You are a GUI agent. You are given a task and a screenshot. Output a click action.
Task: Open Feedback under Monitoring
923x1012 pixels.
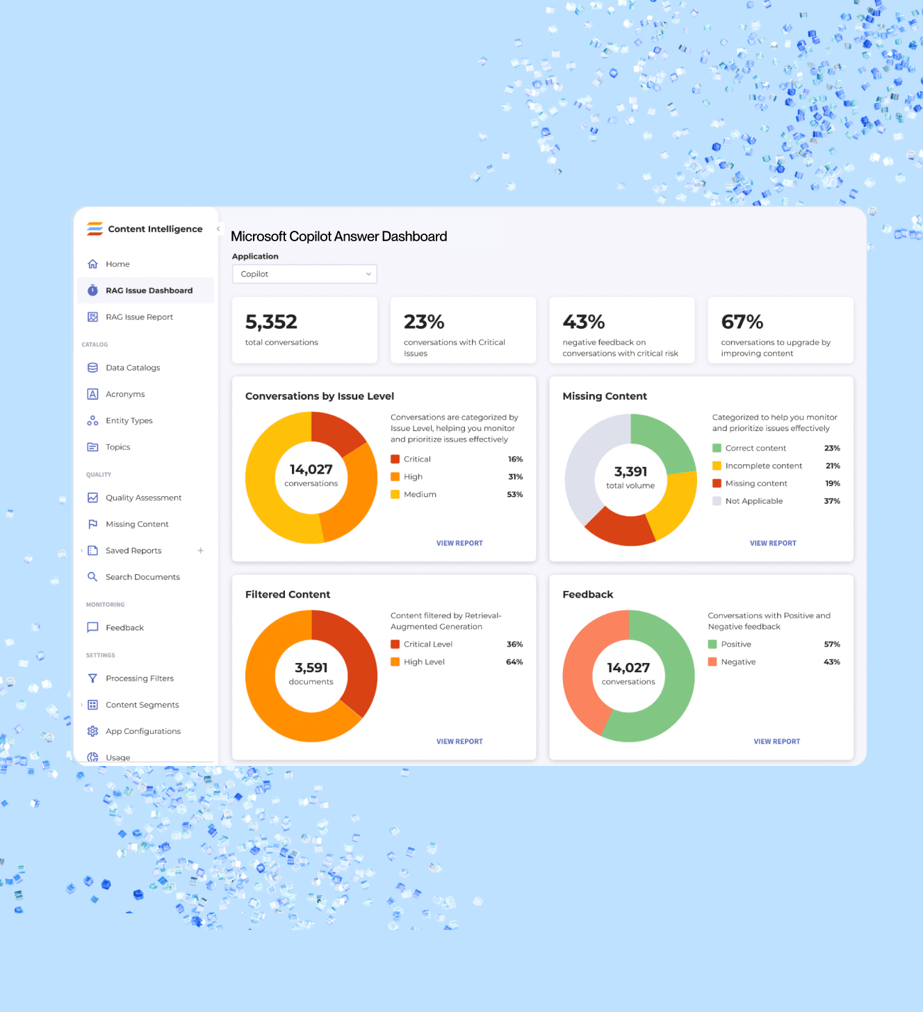pos(145,628)
